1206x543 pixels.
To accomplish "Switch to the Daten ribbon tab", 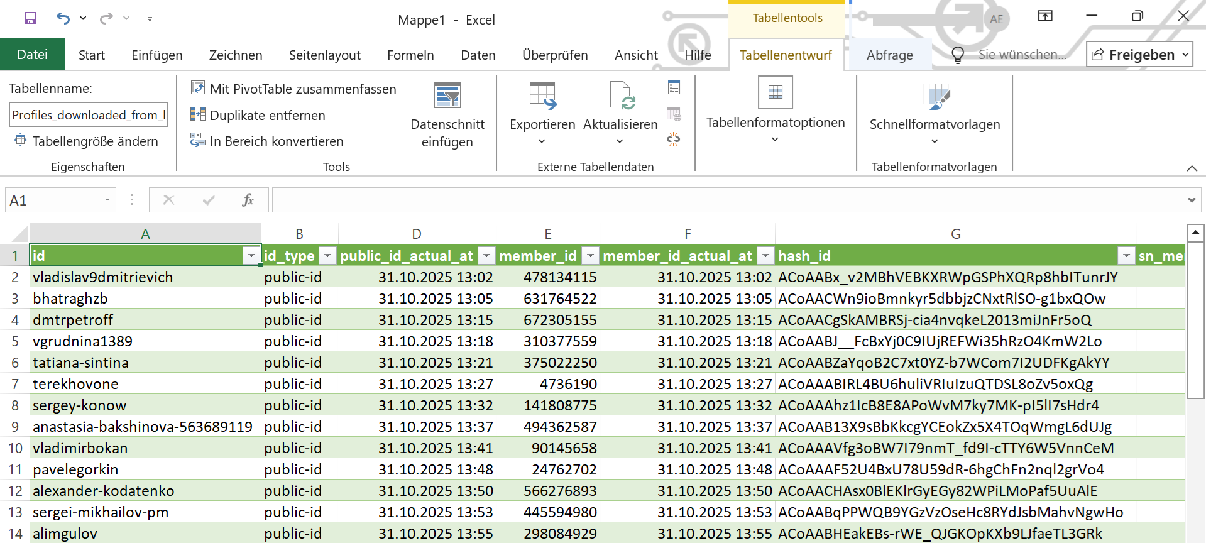I will [478, 55].
